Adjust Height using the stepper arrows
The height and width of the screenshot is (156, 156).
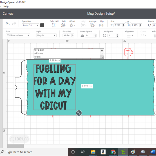141,25
